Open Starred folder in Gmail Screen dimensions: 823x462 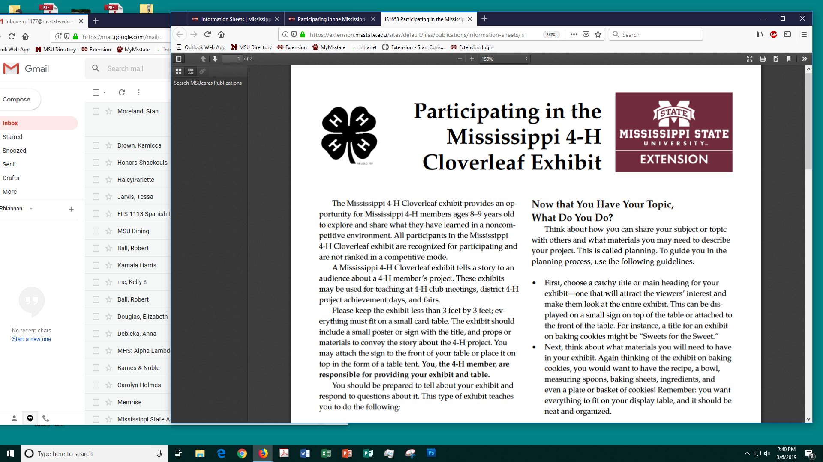pyautogui.click(x=12, y=137)
